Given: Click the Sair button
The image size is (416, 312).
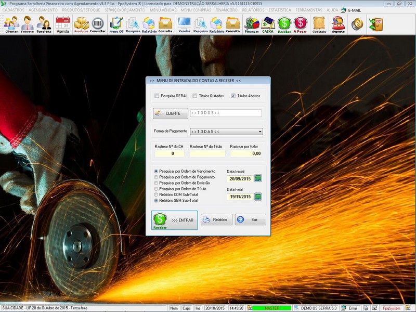Looking at the screenshot, I should tap(250, 219).
